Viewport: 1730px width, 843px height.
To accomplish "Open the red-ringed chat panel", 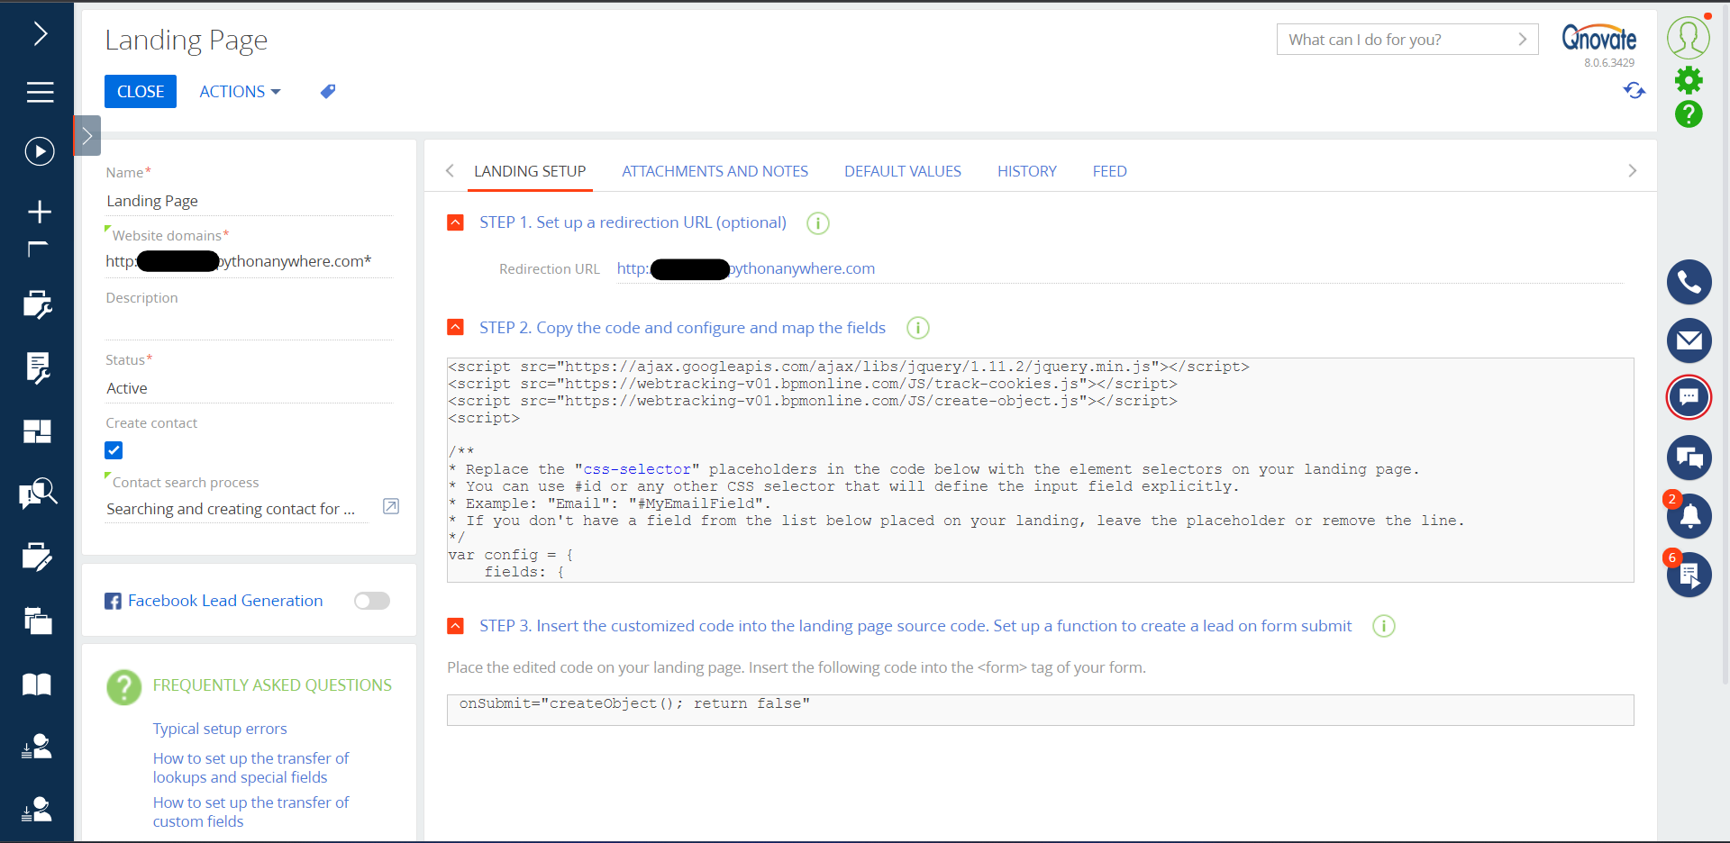I will (x=1689, y=397).
